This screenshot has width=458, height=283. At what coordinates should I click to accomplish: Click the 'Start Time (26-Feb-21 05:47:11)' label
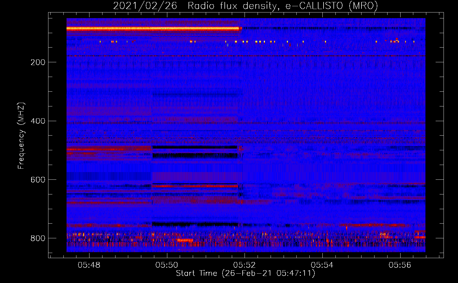tap(245, 273)
